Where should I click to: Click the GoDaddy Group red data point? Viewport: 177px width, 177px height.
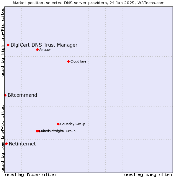(58, 124)
